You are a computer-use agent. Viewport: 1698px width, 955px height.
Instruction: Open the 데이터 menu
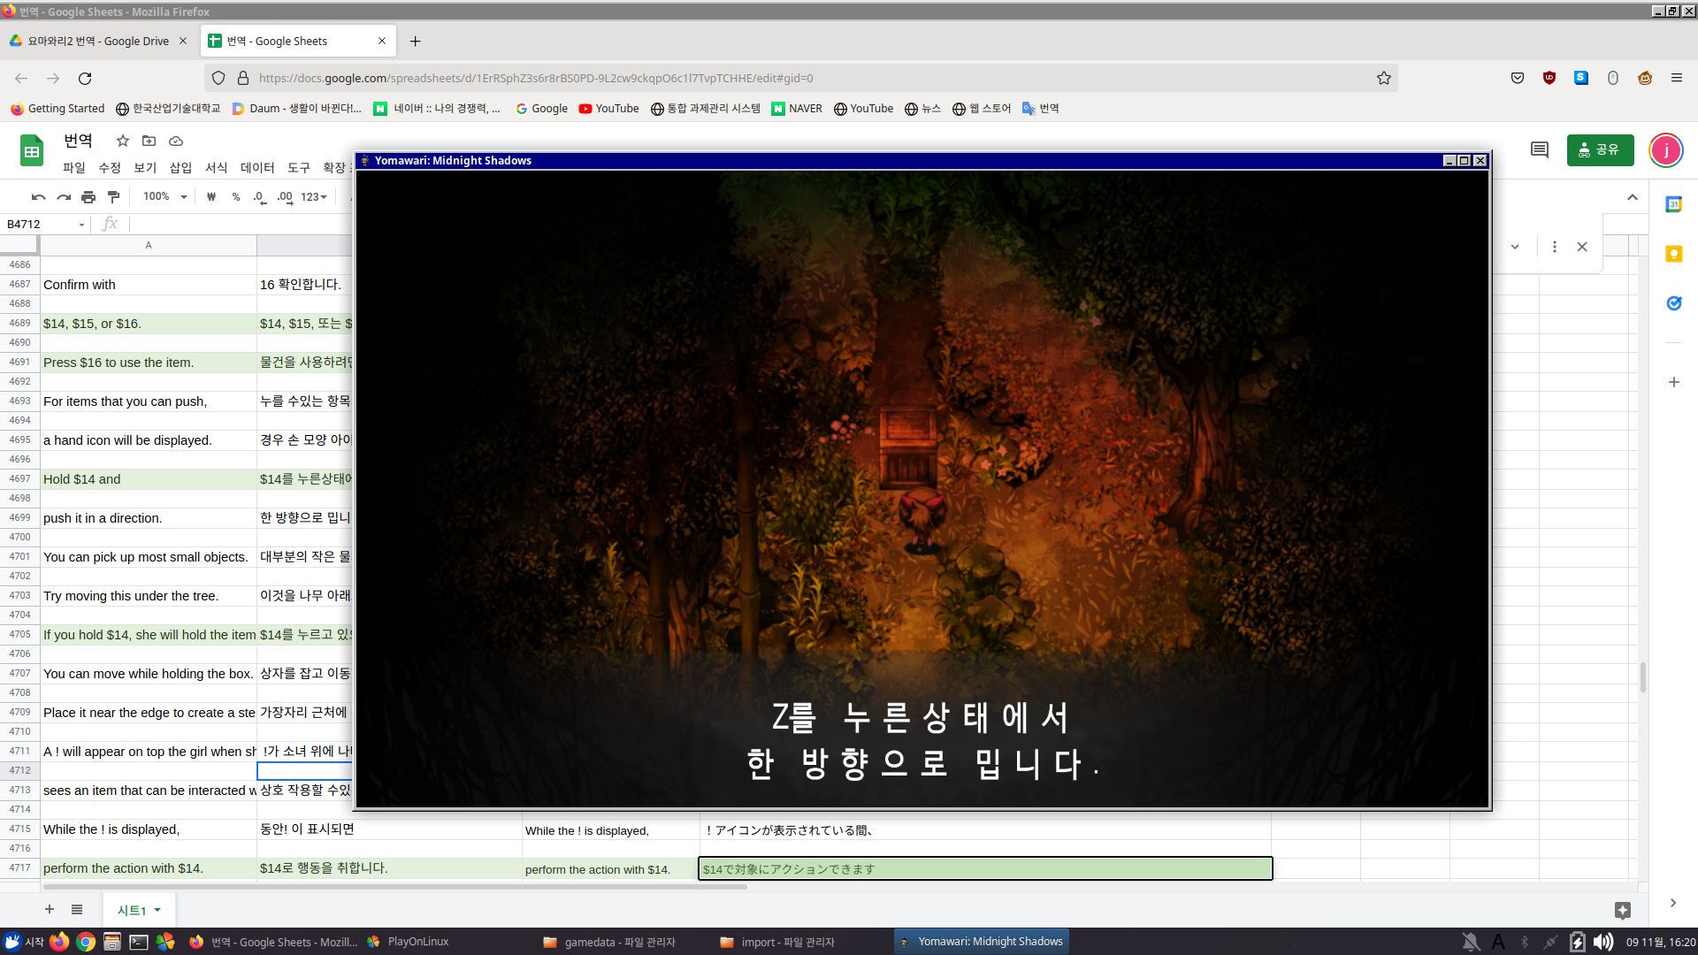[257, 168]
